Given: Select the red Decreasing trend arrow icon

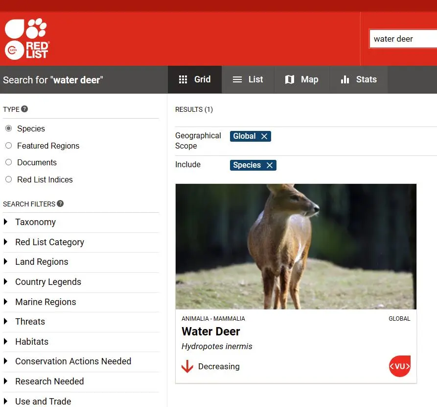Looking at the screenshot, I should click(187, 366).
